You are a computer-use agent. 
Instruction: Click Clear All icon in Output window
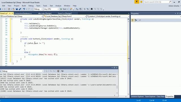58,71
